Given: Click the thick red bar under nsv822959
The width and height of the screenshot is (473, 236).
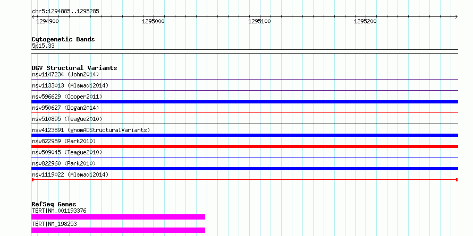Looking at the screenshot, I should (244, 146).
